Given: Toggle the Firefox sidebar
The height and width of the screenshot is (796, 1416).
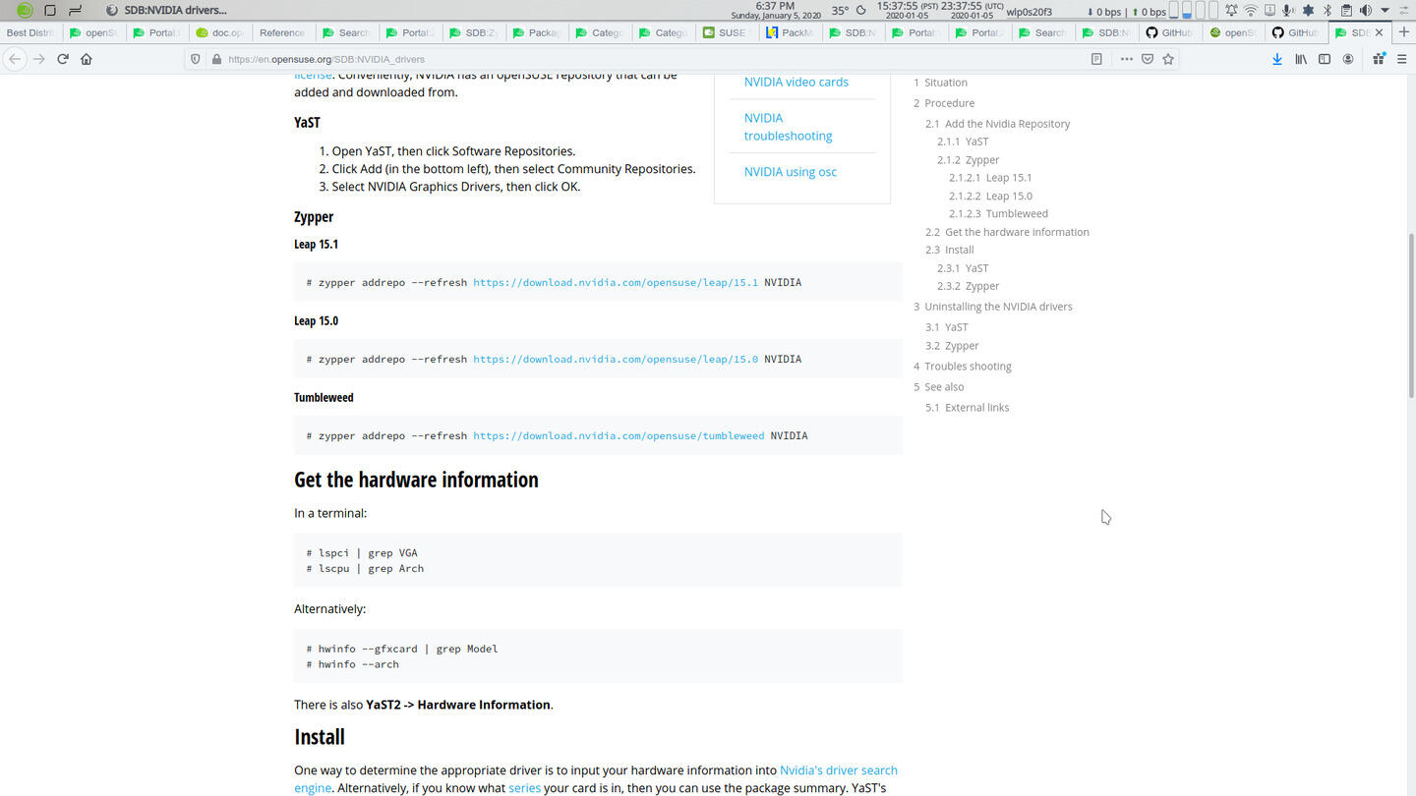Looking at the screenshot, I should [x=1325, y=59].
